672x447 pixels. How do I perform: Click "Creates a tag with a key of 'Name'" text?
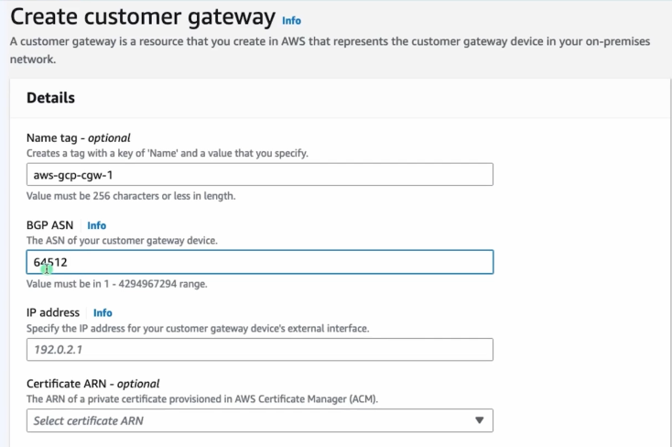pyautogui.click(x=168, y=153)
